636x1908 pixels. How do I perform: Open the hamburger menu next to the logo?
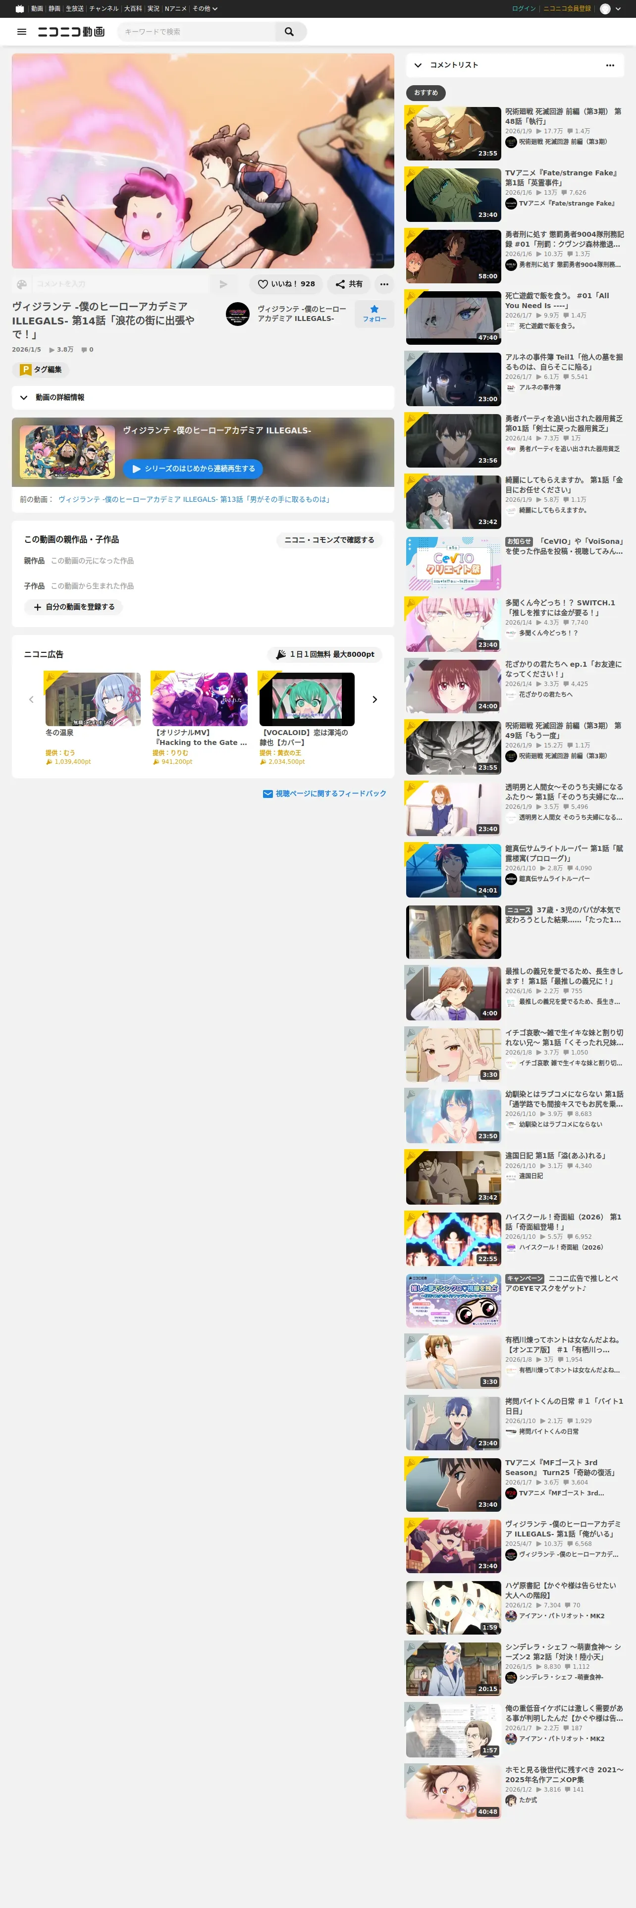pyautogui.click(x=21, y=32)
